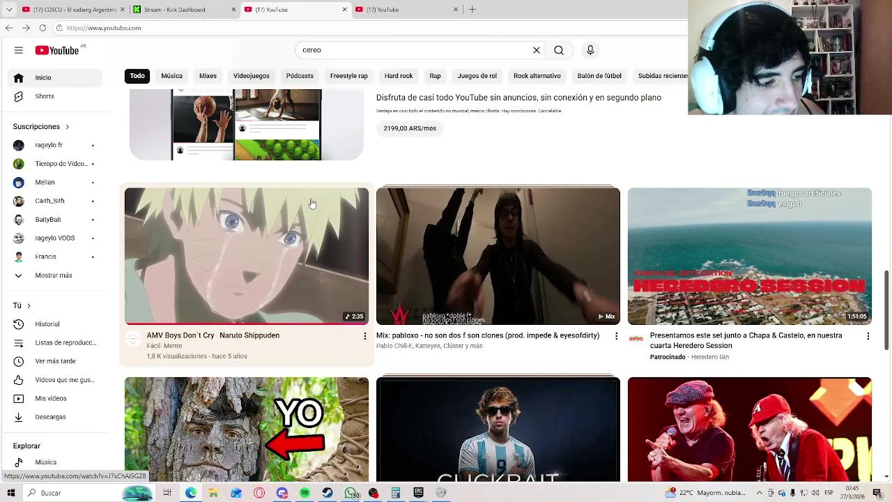
Task: Open the rageylo fr subscription channel
Action: (x=54, y=145)
